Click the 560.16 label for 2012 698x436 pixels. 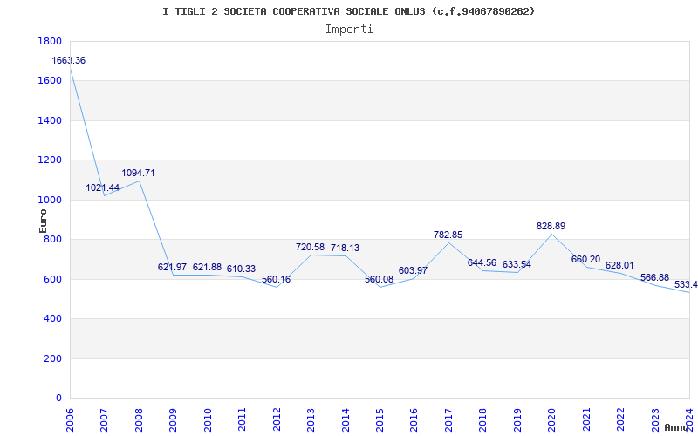[276, 280]
